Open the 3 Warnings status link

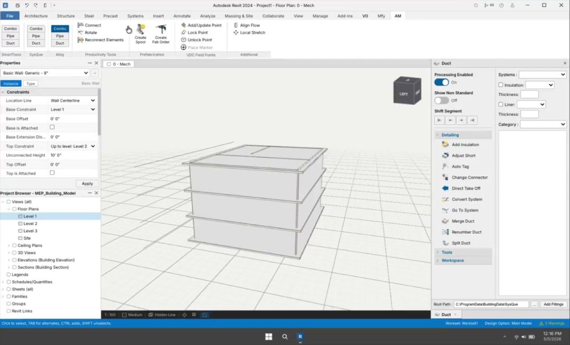coord(552,323)
